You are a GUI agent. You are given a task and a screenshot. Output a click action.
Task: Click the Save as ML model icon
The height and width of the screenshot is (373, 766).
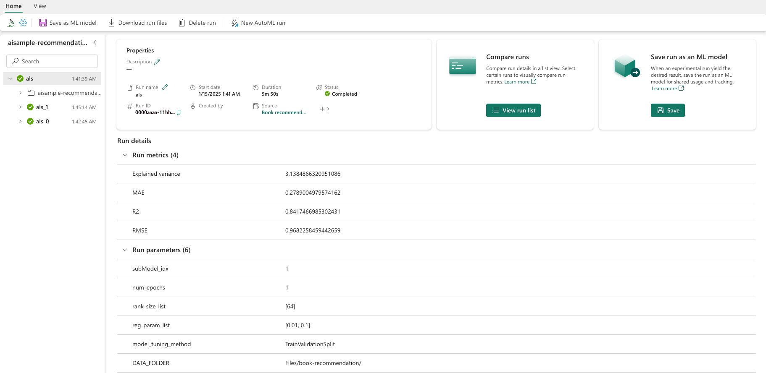coord(43,23)
